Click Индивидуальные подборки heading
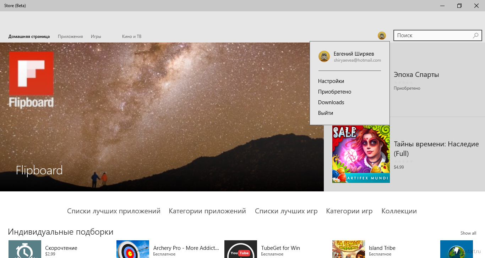The height and width of the screenshot is (258, 485). (61, 232)
